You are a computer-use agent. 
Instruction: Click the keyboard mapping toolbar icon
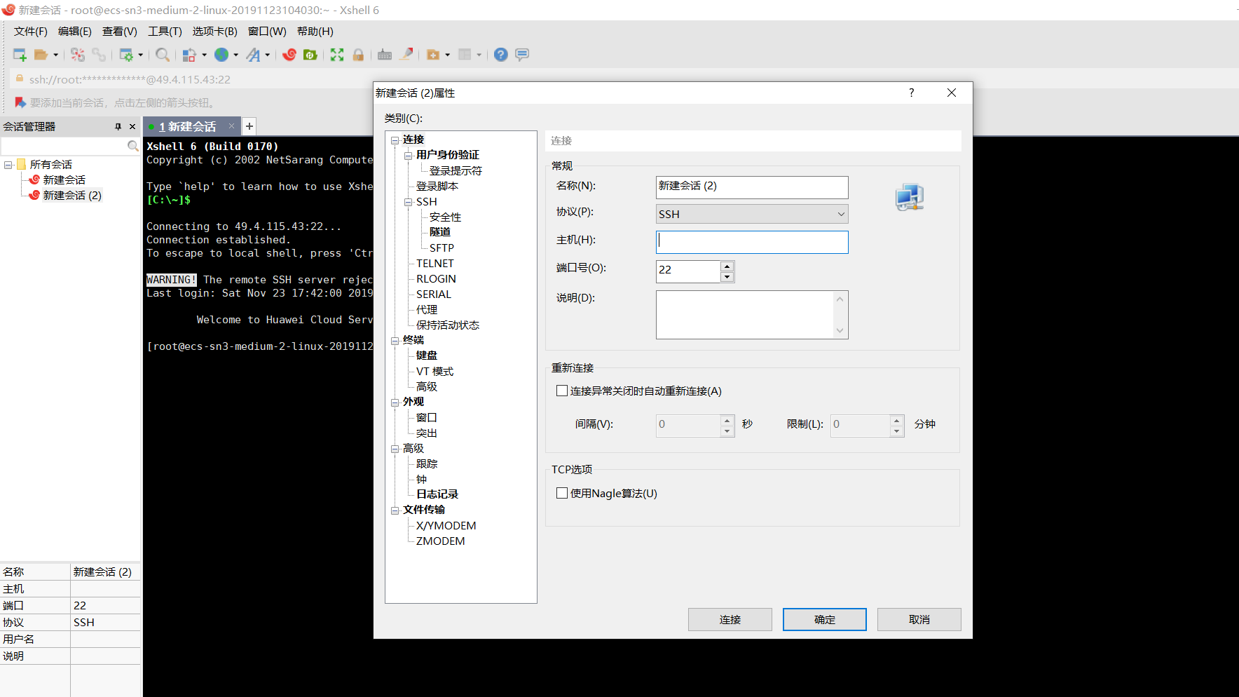coord(385,55)
